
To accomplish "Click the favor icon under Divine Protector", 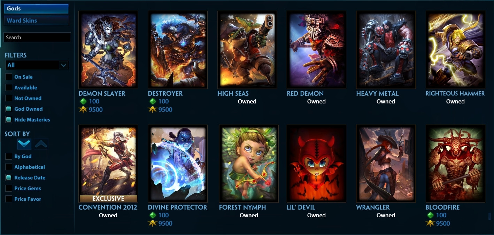I will tap(152, 224).
